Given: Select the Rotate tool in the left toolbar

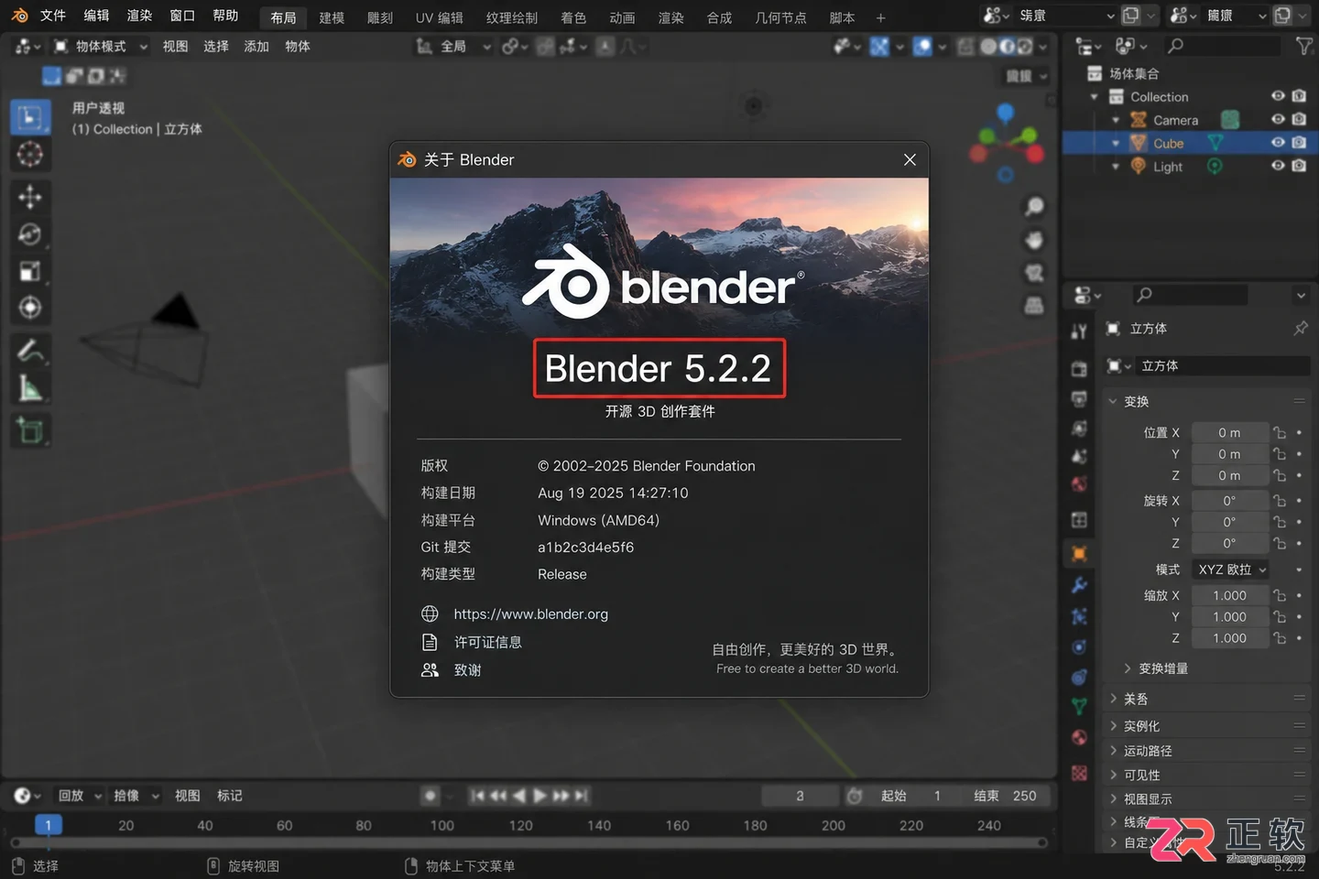Looking at the screenshot, I should [30, 234].
